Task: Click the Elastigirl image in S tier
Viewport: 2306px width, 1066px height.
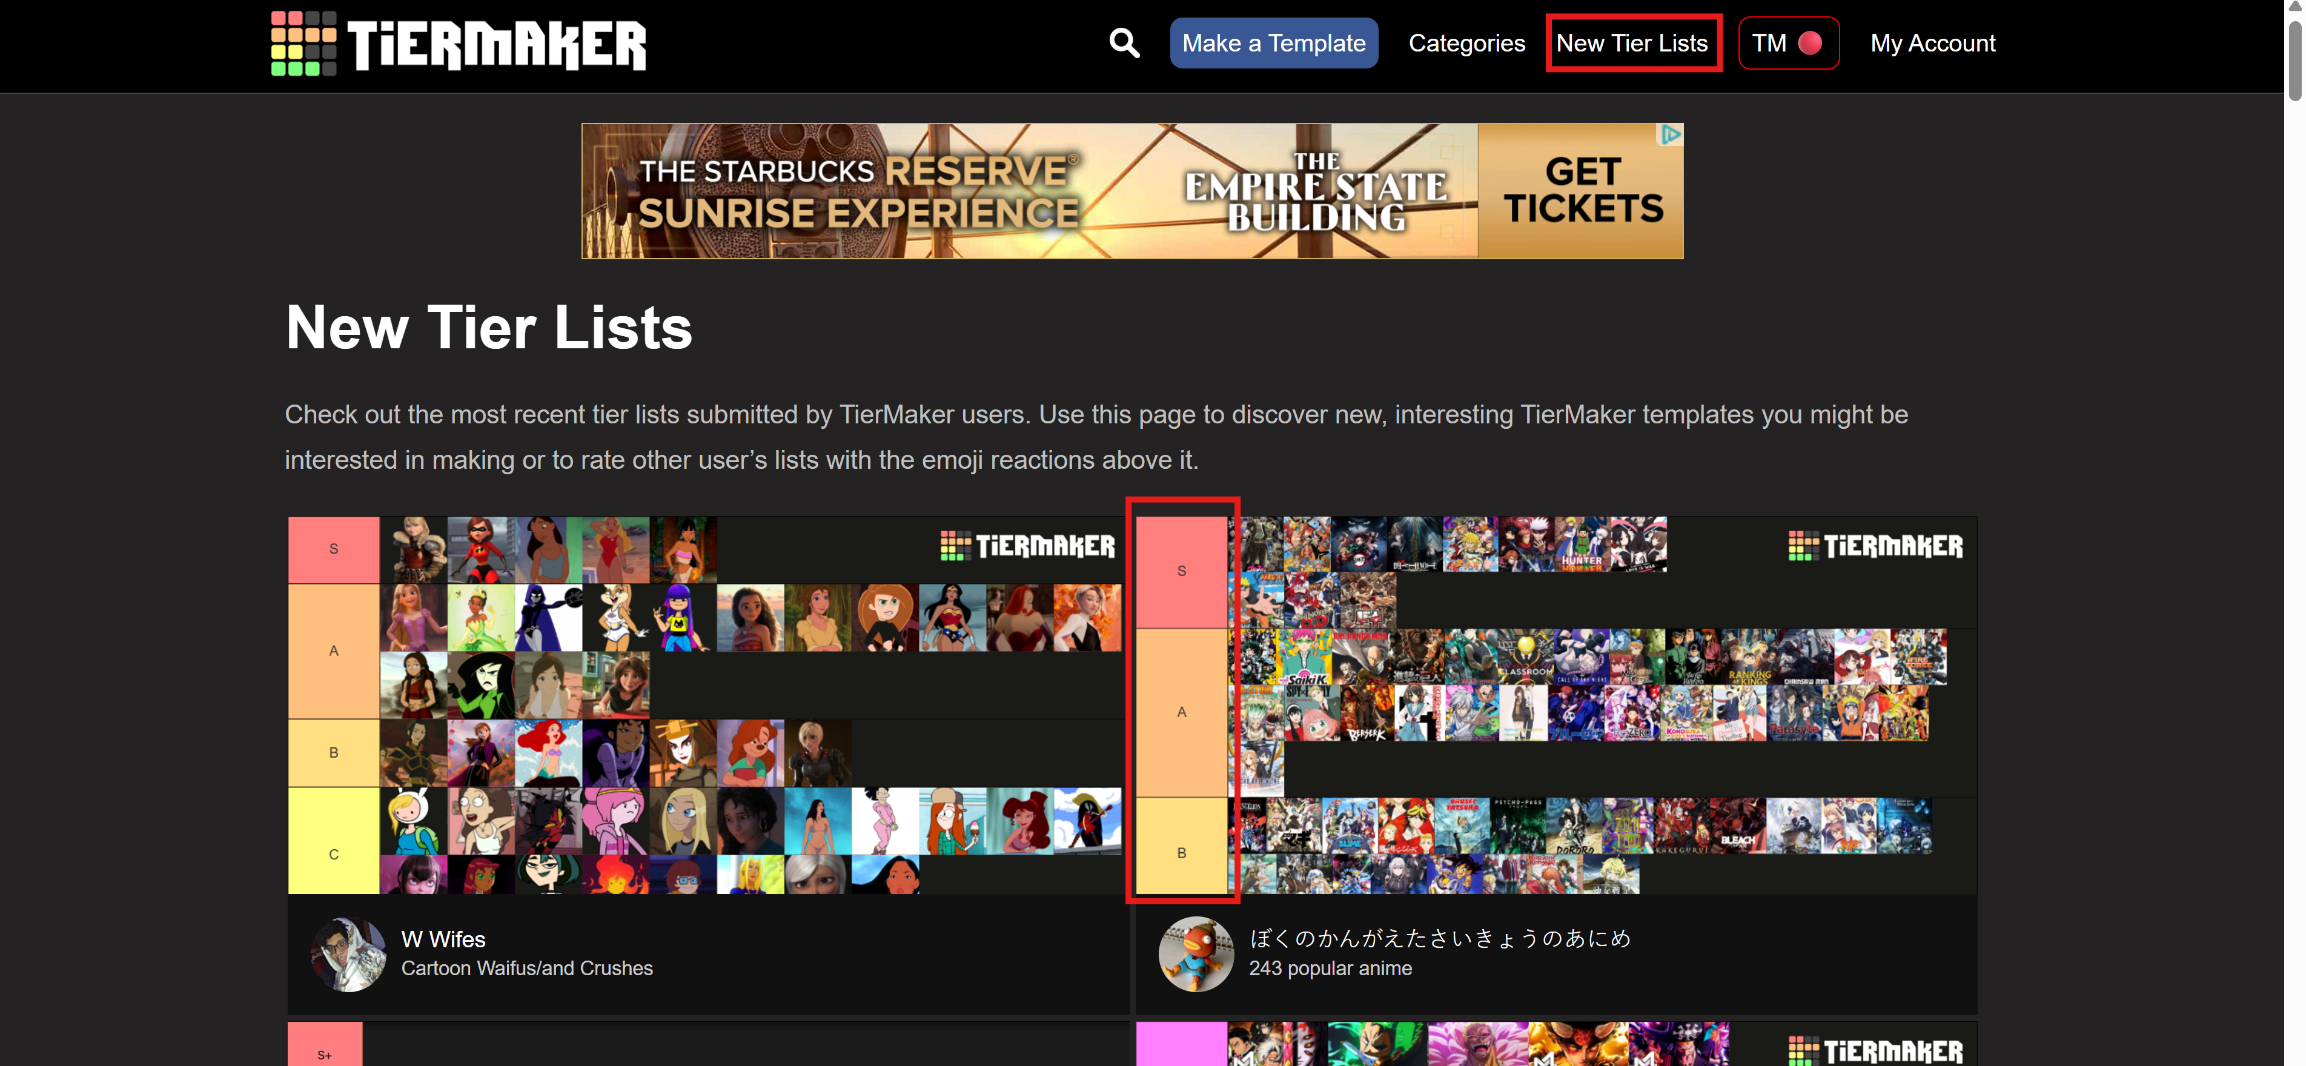Action: pyautogui.click(x=481, y=549)
